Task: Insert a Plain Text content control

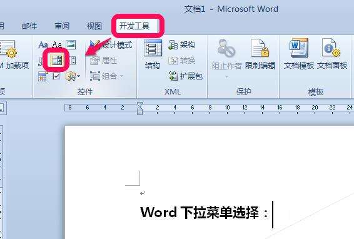Action: (x=57, y=44)
